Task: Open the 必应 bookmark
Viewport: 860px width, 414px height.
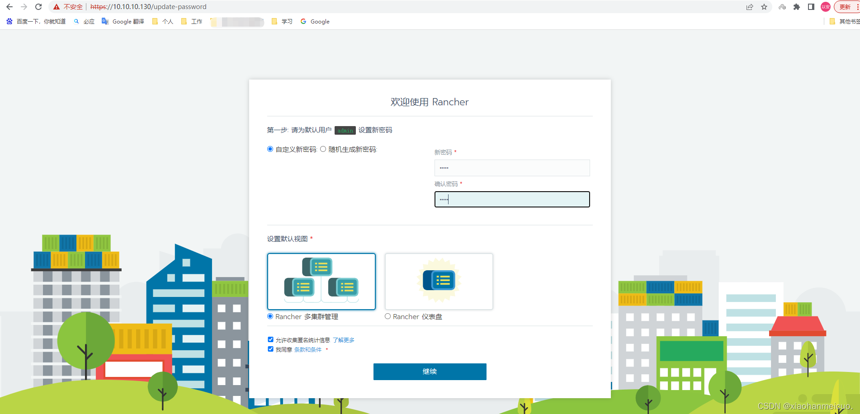Action: 84,21
